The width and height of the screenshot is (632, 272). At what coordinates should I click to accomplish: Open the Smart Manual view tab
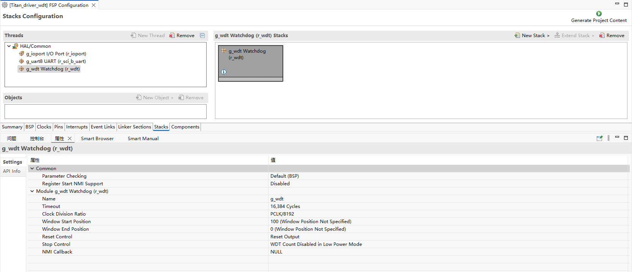tap(143, 139)
